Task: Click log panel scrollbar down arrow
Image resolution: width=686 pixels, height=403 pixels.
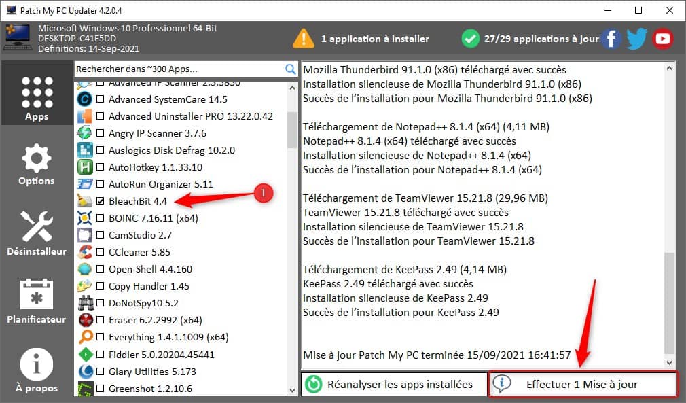Action: [x=669, y=362]
